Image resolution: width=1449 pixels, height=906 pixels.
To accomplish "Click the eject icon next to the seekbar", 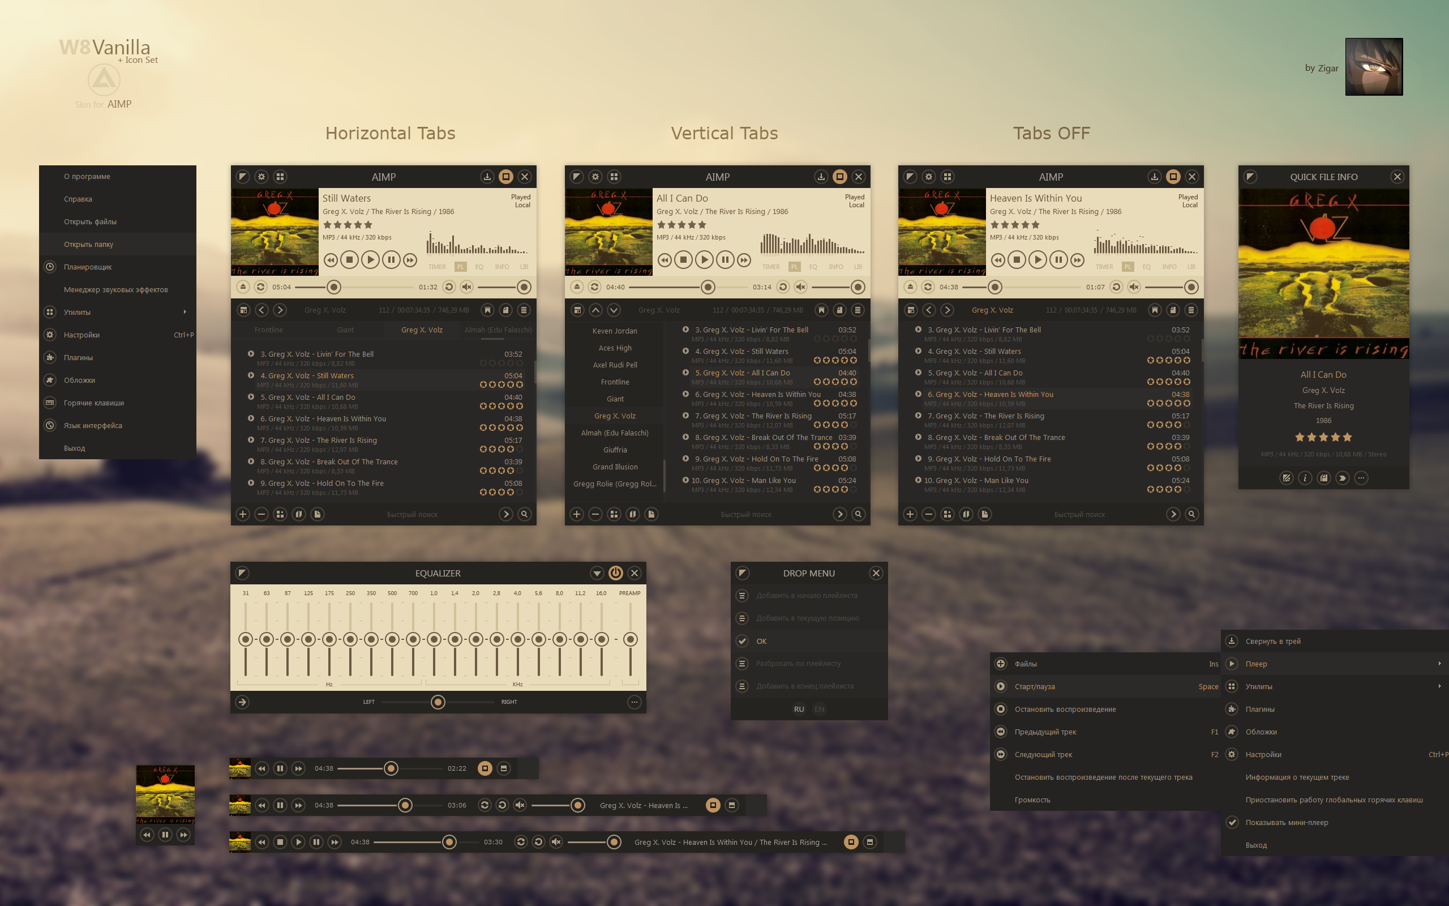I will point(243,287).
